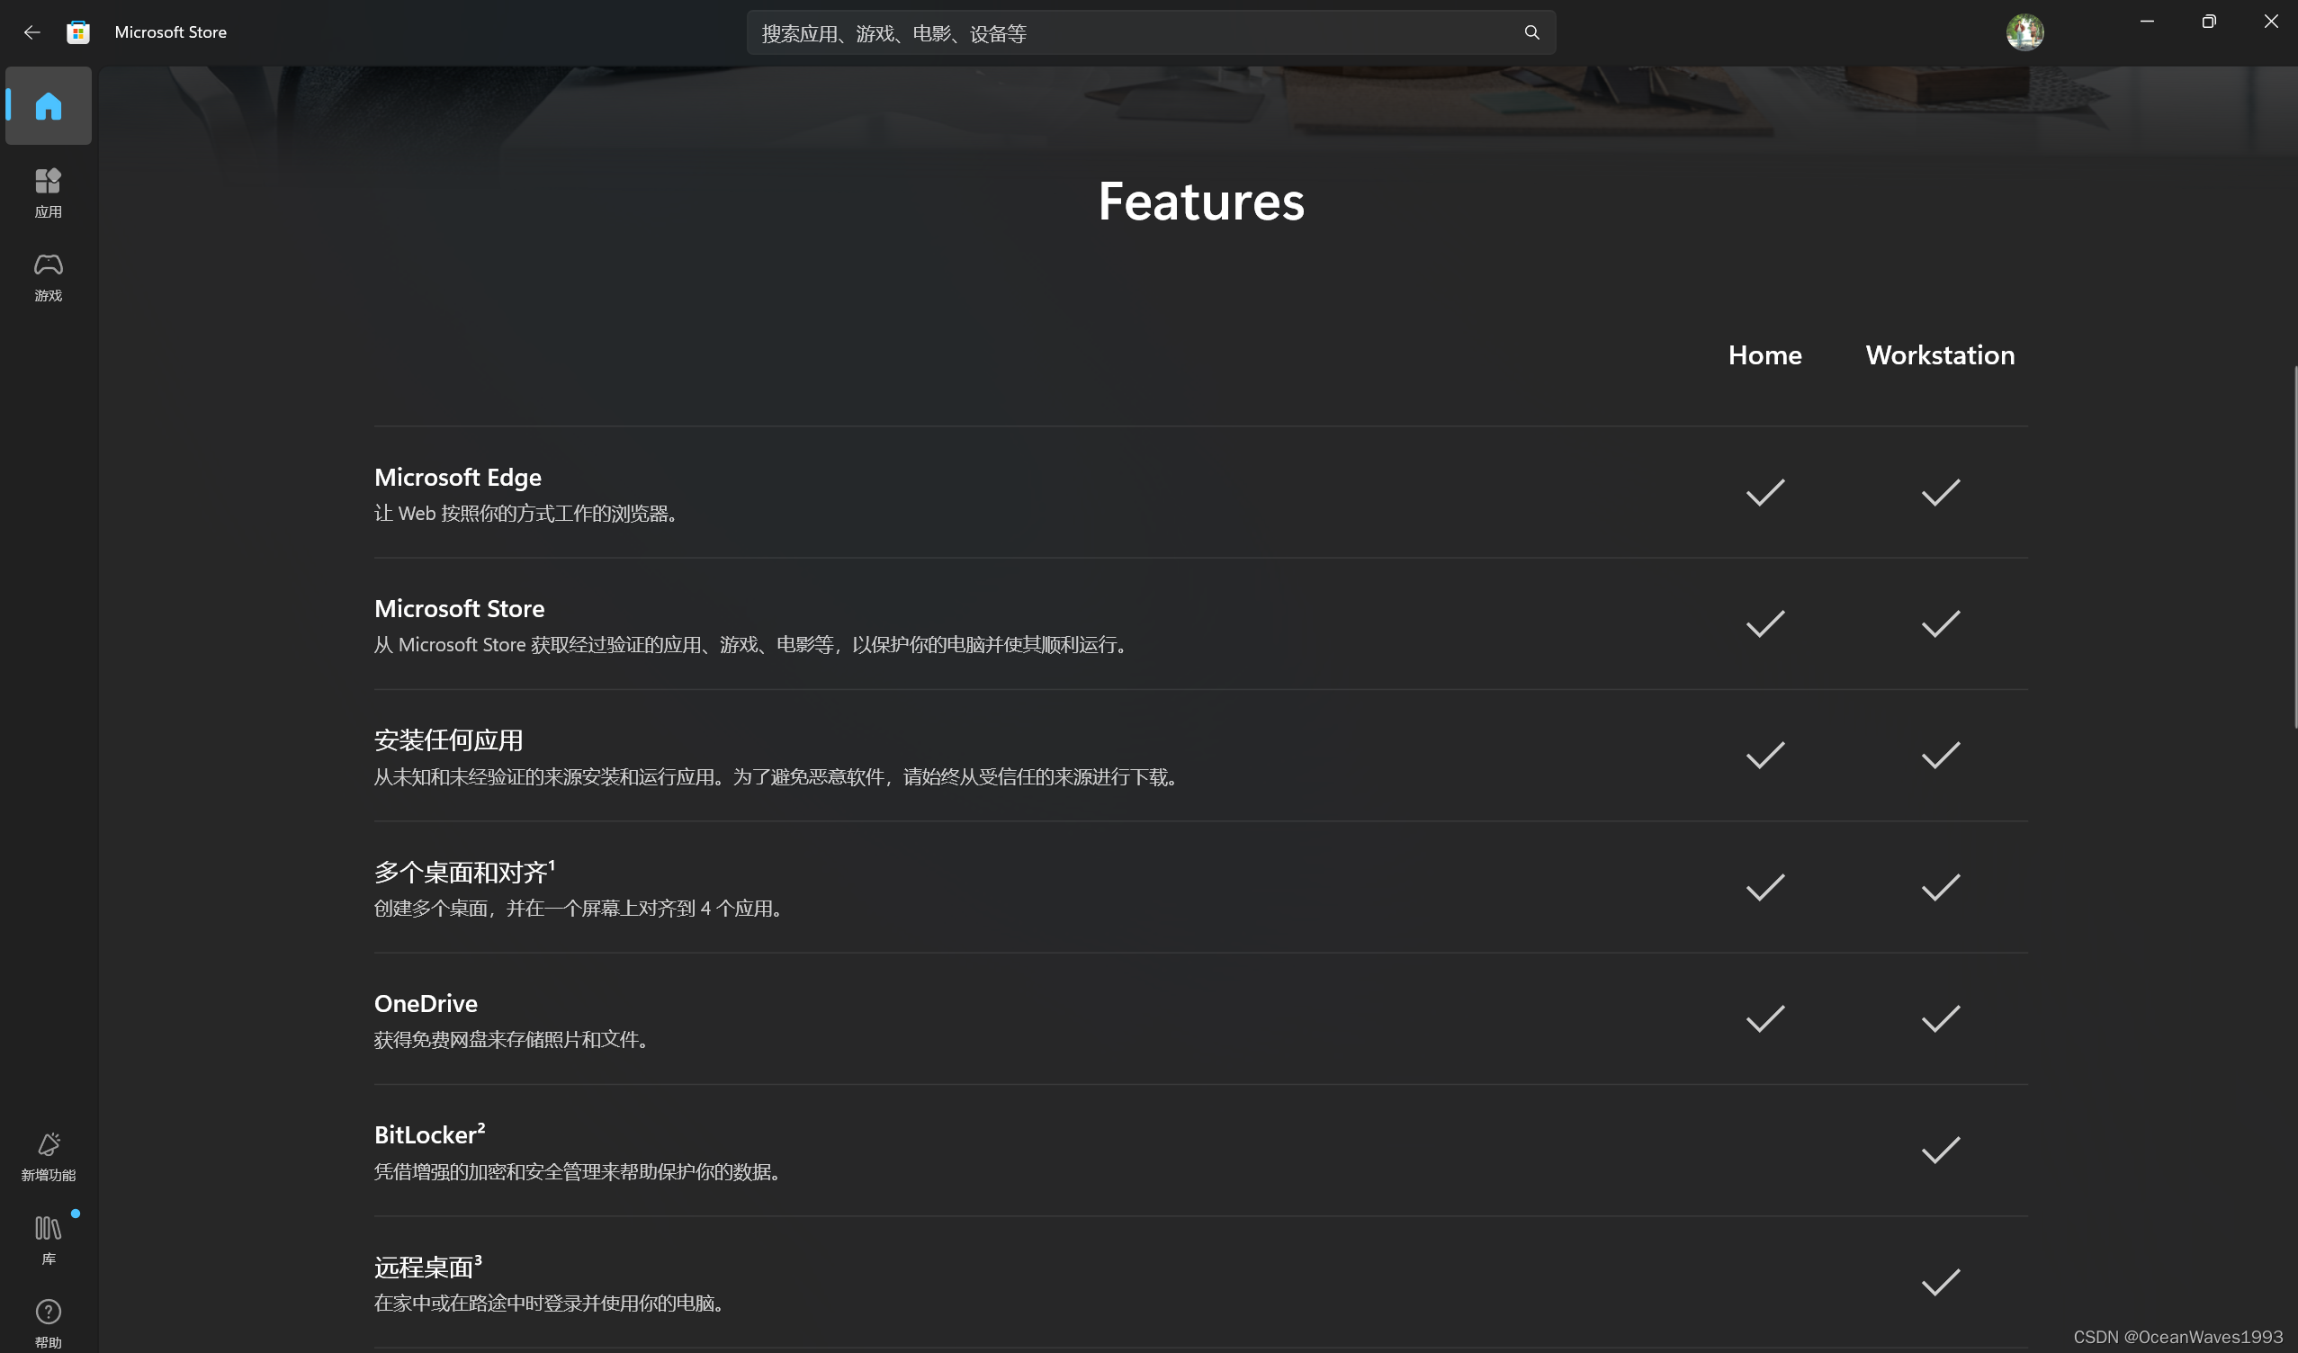Image resolution: width=2298 pixels, height=1353 pixels.
Task: Focus the search apps input field
Action: click(x=1131, y=33)
